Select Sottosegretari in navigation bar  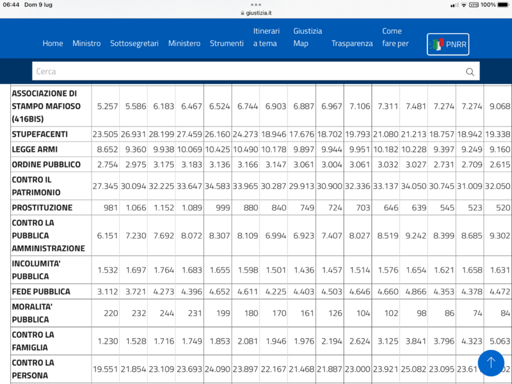pyautogui.click(x=134, y=44)
